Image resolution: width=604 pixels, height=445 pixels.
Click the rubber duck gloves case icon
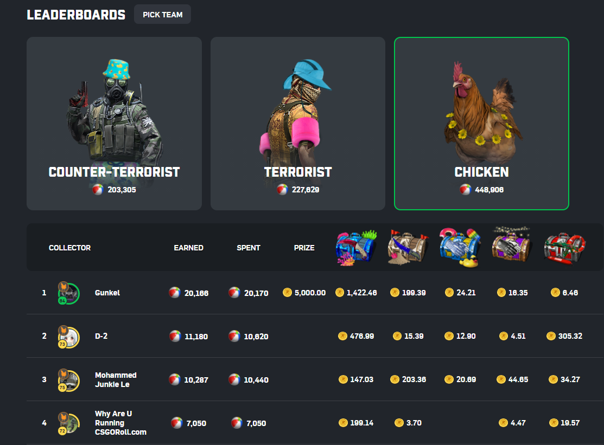[460, 247]
